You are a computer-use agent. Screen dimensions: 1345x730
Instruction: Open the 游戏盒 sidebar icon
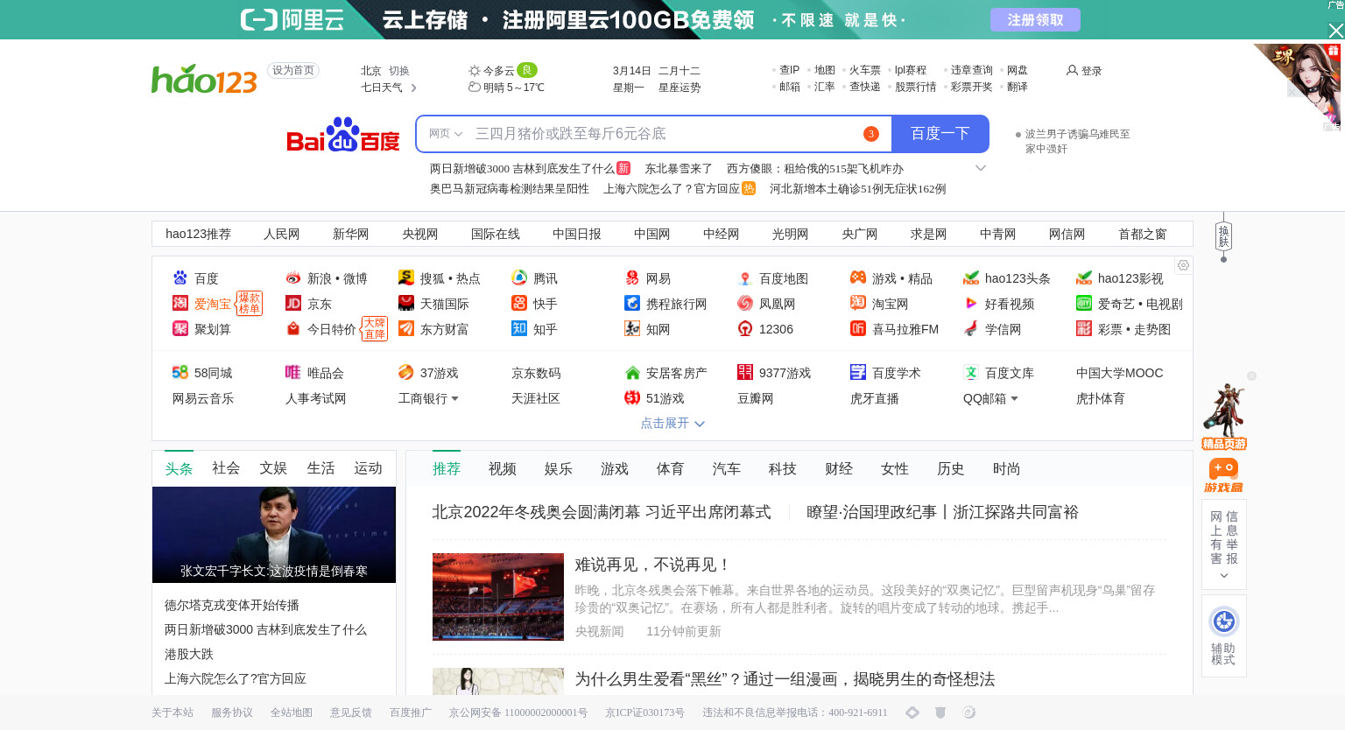point(1223,474)
